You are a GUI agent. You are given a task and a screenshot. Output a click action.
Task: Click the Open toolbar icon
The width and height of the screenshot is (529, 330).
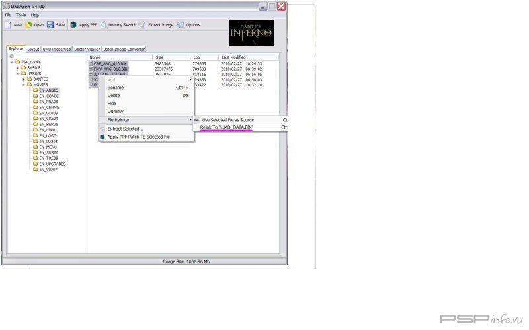pos(28,25)
